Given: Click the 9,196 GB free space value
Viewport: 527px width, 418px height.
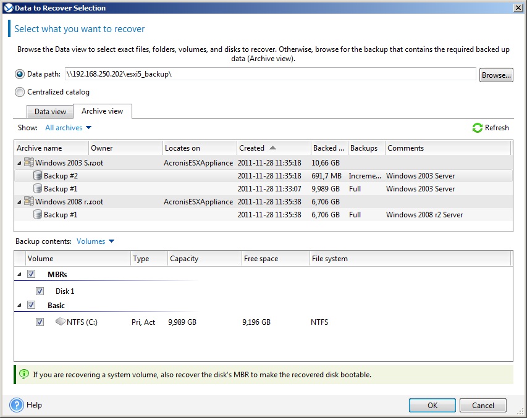Looking at the screenshot, I should [x=256, y=322].
